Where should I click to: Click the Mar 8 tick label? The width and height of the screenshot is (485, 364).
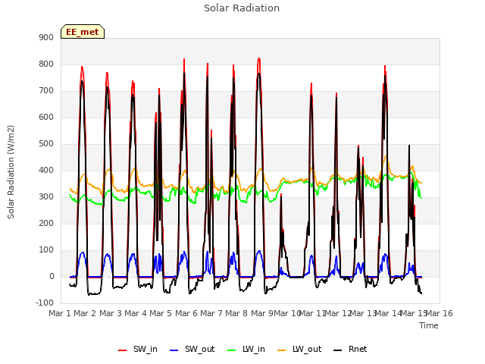pyautogui.click(x=236, y=313)
